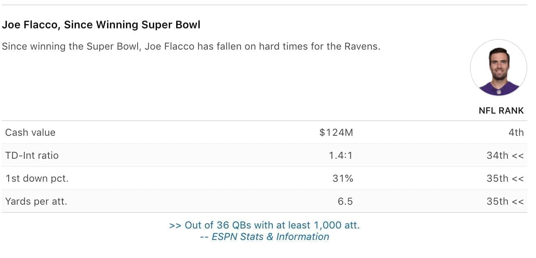Click the 1.4:1 ratio value
The height and width of the screenshot is (258, 536).
(340, 155)
